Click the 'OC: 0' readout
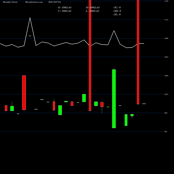The width and height of the screenshot is (174, 174). (117, 8)
